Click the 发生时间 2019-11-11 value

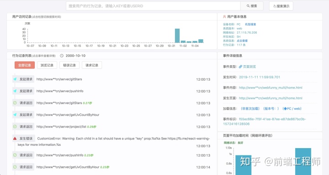(260, 77)
